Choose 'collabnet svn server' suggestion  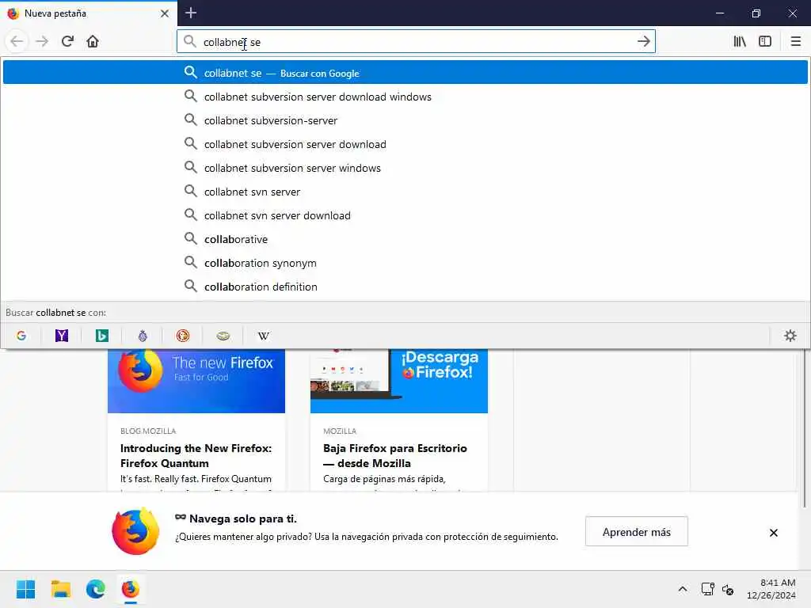(405, 192)
